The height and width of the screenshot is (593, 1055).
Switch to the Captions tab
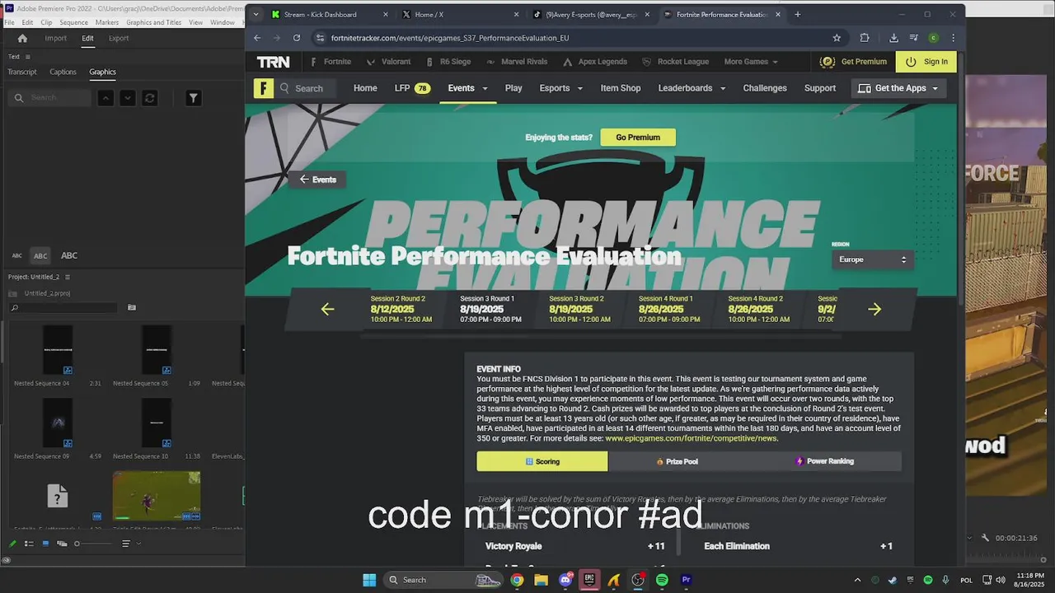[63, 72]
